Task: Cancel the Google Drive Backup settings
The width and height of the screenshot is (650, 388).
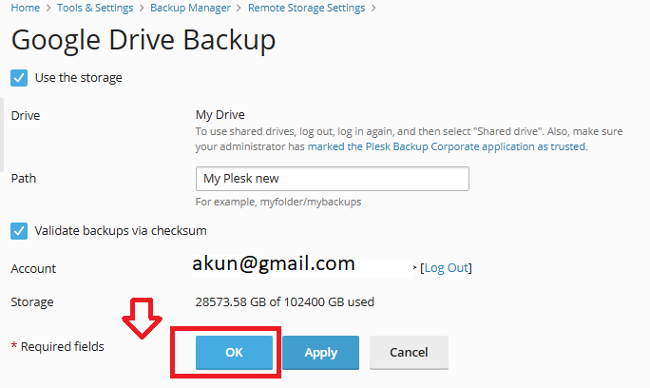Action: point(409,353)
